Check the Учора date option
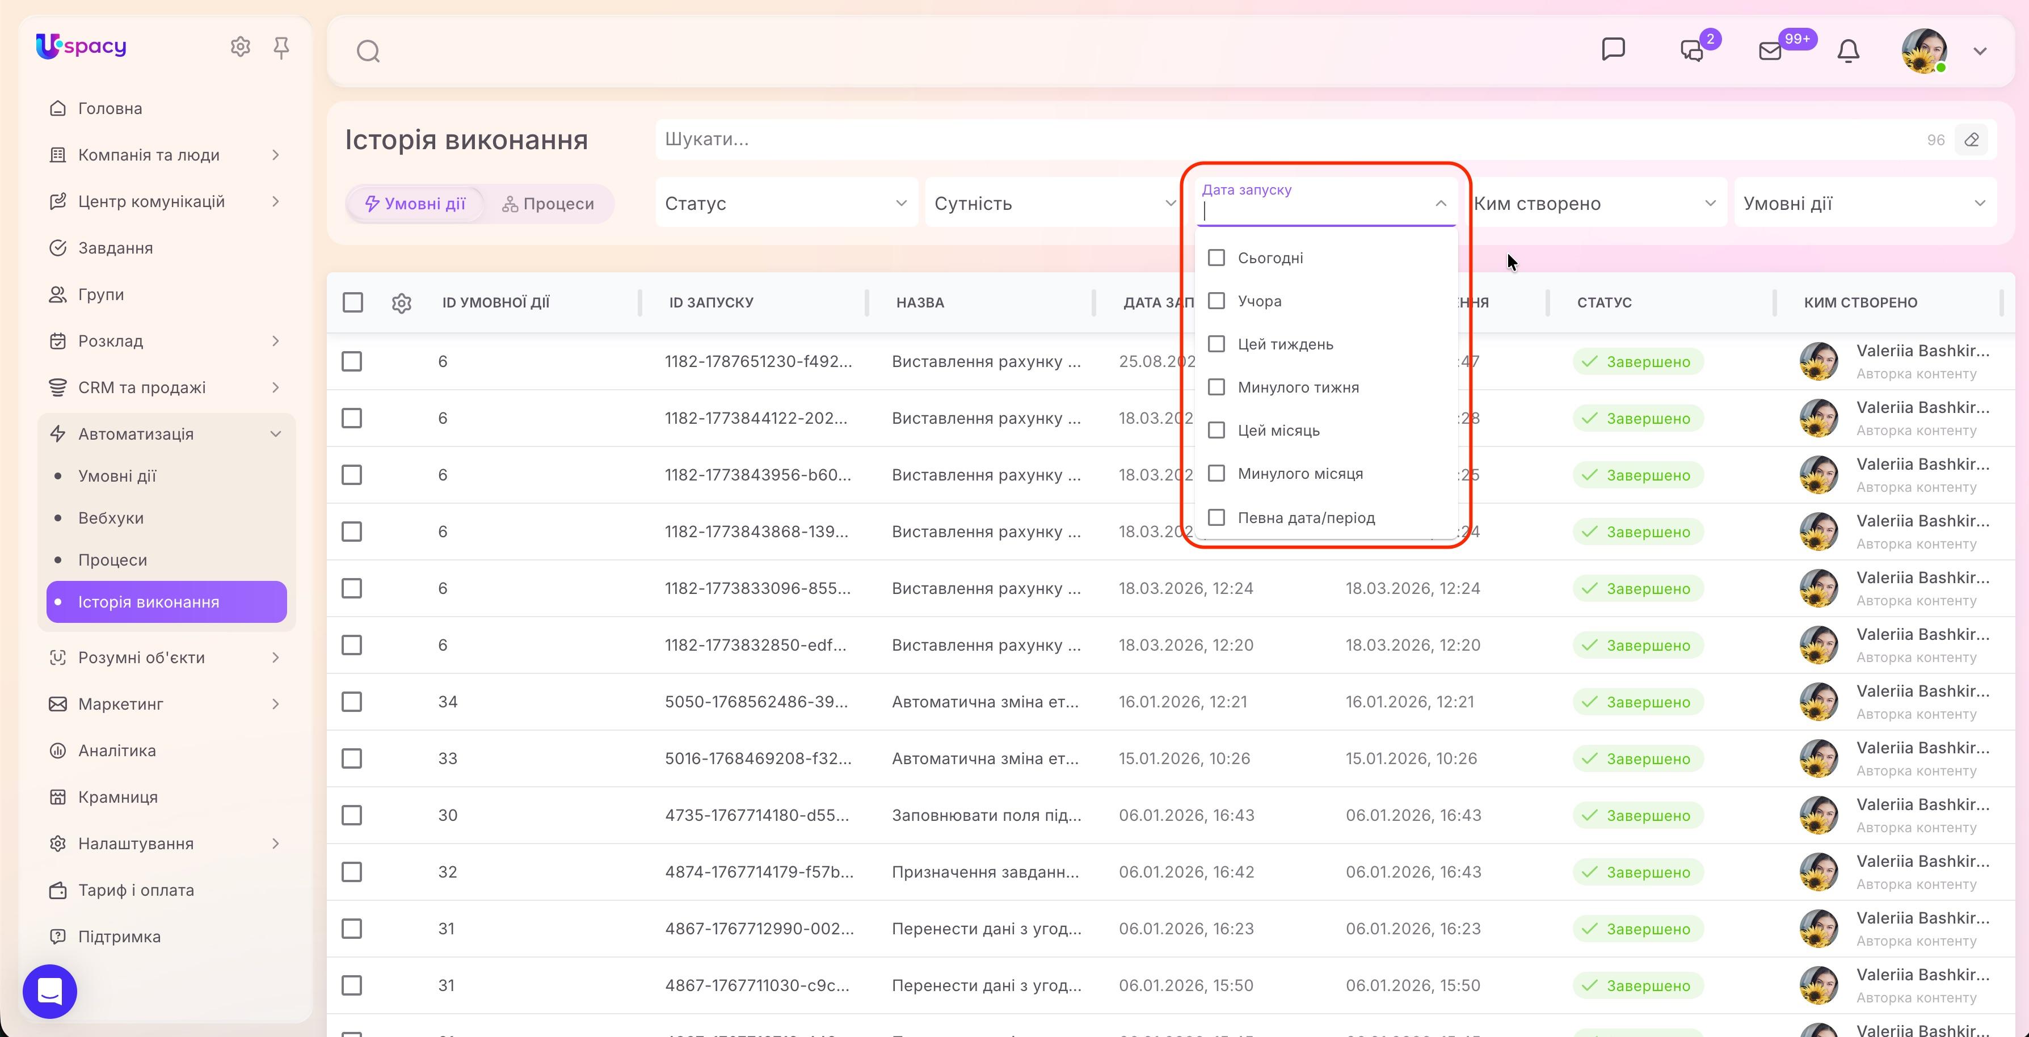This screenshot has height=1037, width=2029. [1216, 301]
